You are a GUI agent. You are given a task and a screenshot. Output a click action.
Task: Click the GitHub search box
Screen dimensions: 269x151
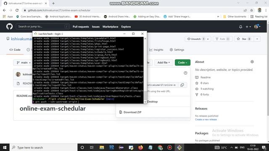[42, 26]
